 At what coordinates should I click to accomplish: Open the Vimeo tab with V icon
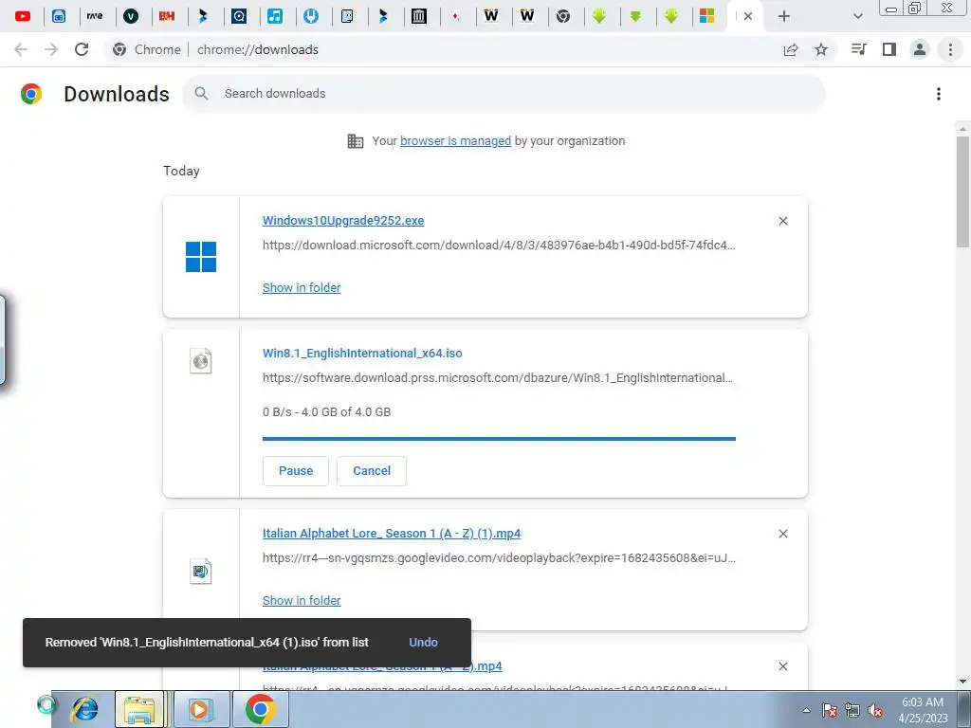click(x=131, y=17)
